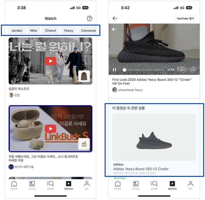Viewport: 205px width, 200px height.
Task: Open the earbuds product thumbnail
Action: (84, 144)
